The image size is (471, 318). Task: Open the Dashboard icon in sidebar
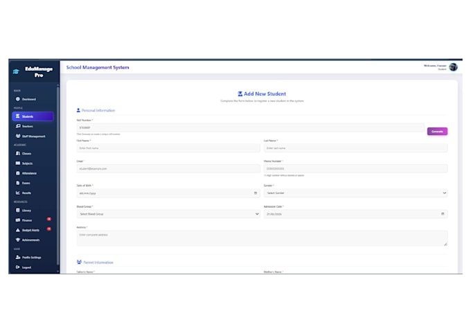click(x=18, y=99)
